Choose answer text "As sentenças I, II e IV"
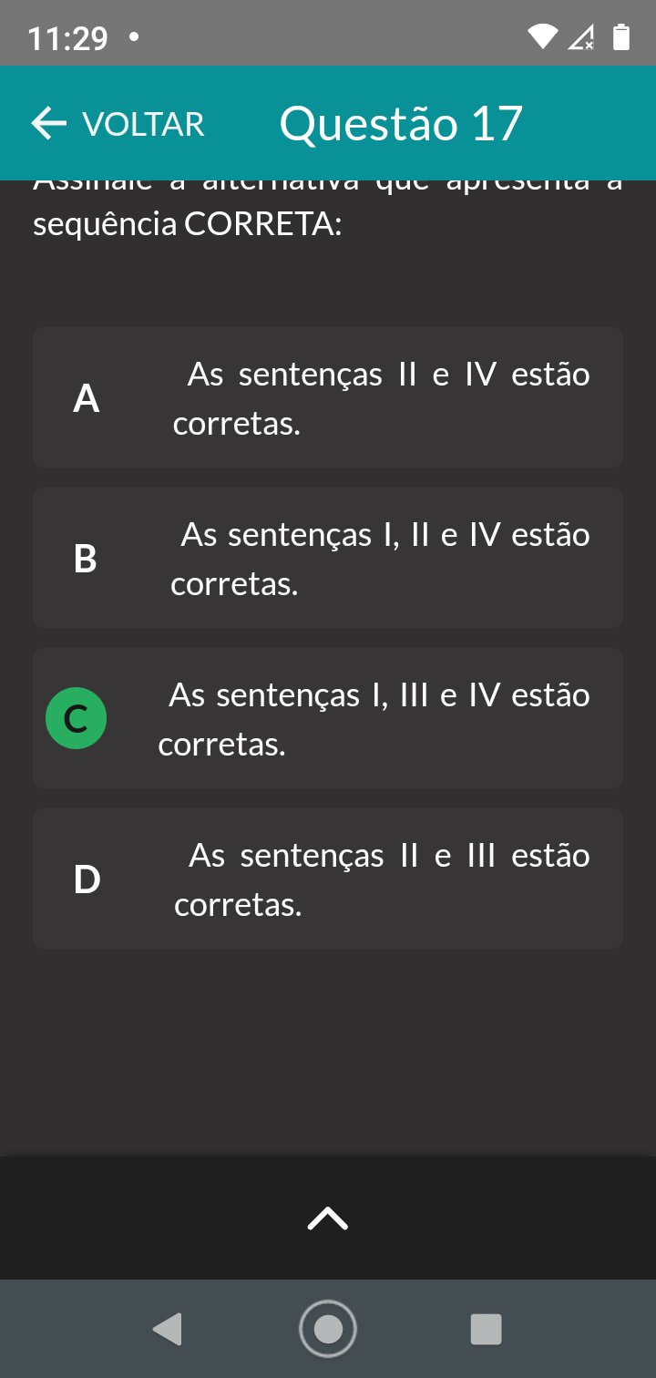The height and width of the screenshot is (1378, 656). point(381,559)
